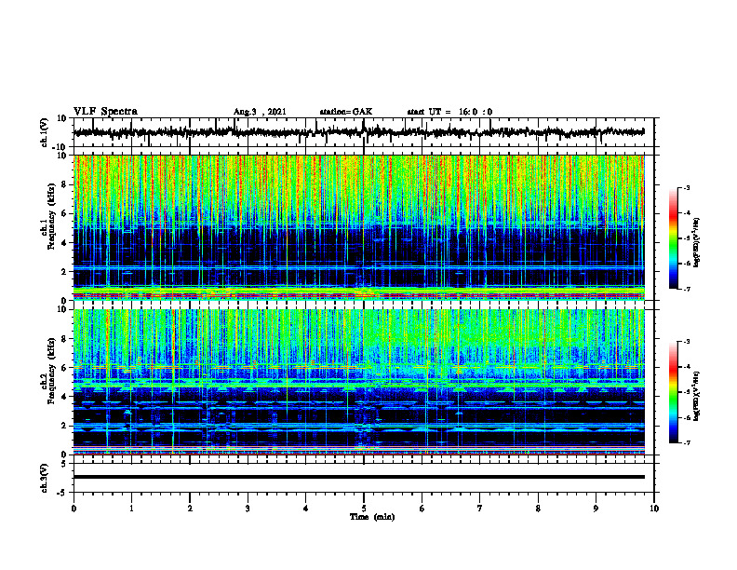This screenshot has width=737, height=570.
Task: Click time axis tick label "0"
Action: click(74, 509)
